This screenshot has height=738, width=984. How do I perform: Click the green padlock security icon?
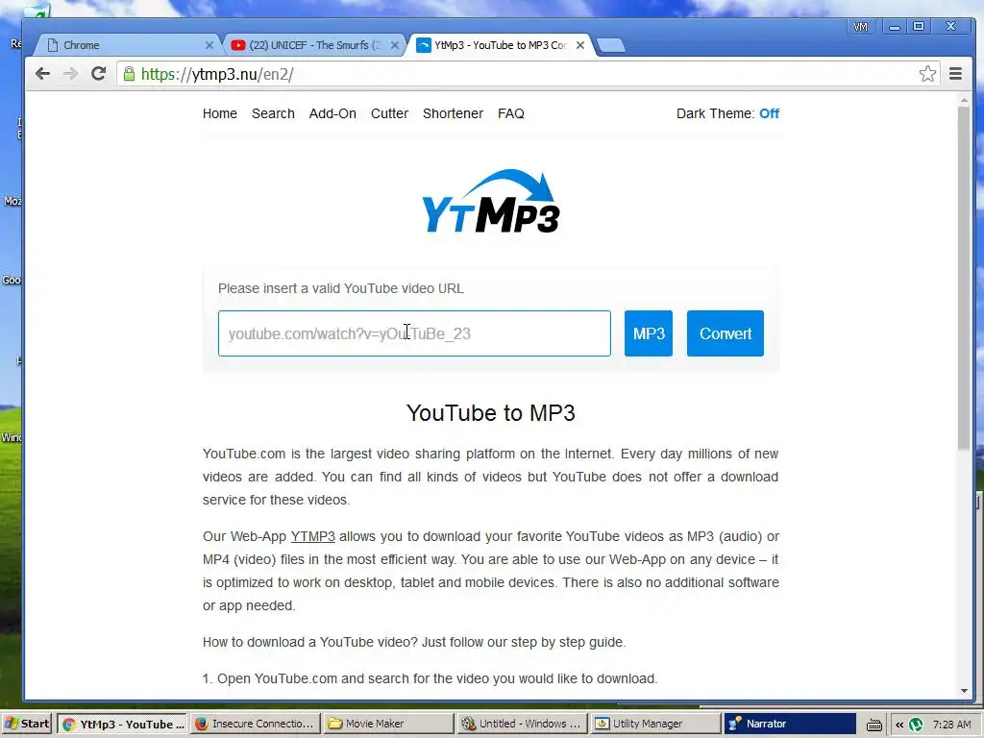pyautogui.click(x=129, y=74)
